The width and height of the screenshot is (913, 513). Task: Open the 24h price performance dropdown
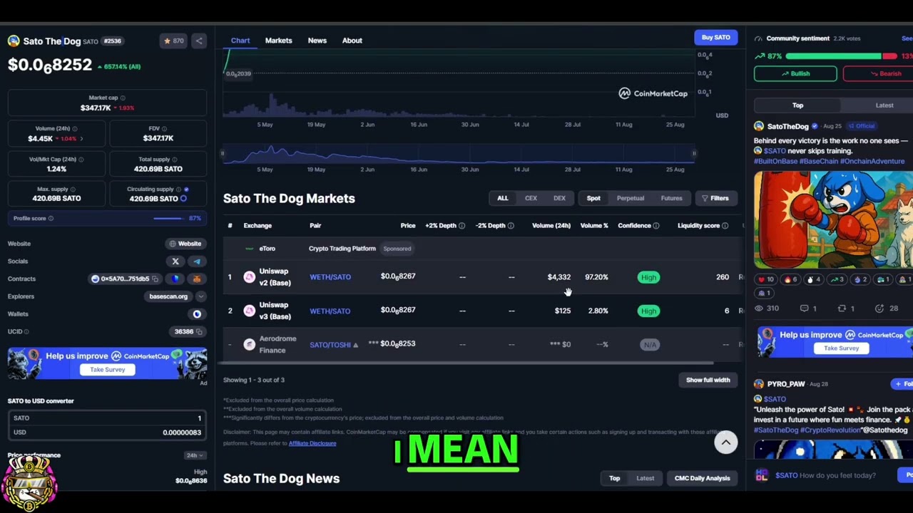click(193, 455)
